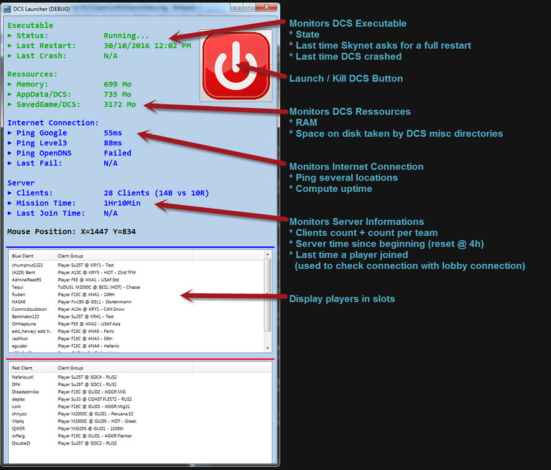Viewport: 551px width, 470px height.
Task: Click group 'Player MiG29S @ GUD1 - 1038th'
Action: click(x=90, y=429)
